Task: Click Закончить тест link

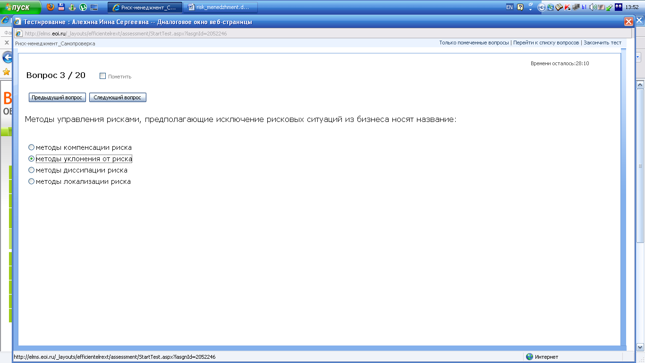Action: point(603,43)
